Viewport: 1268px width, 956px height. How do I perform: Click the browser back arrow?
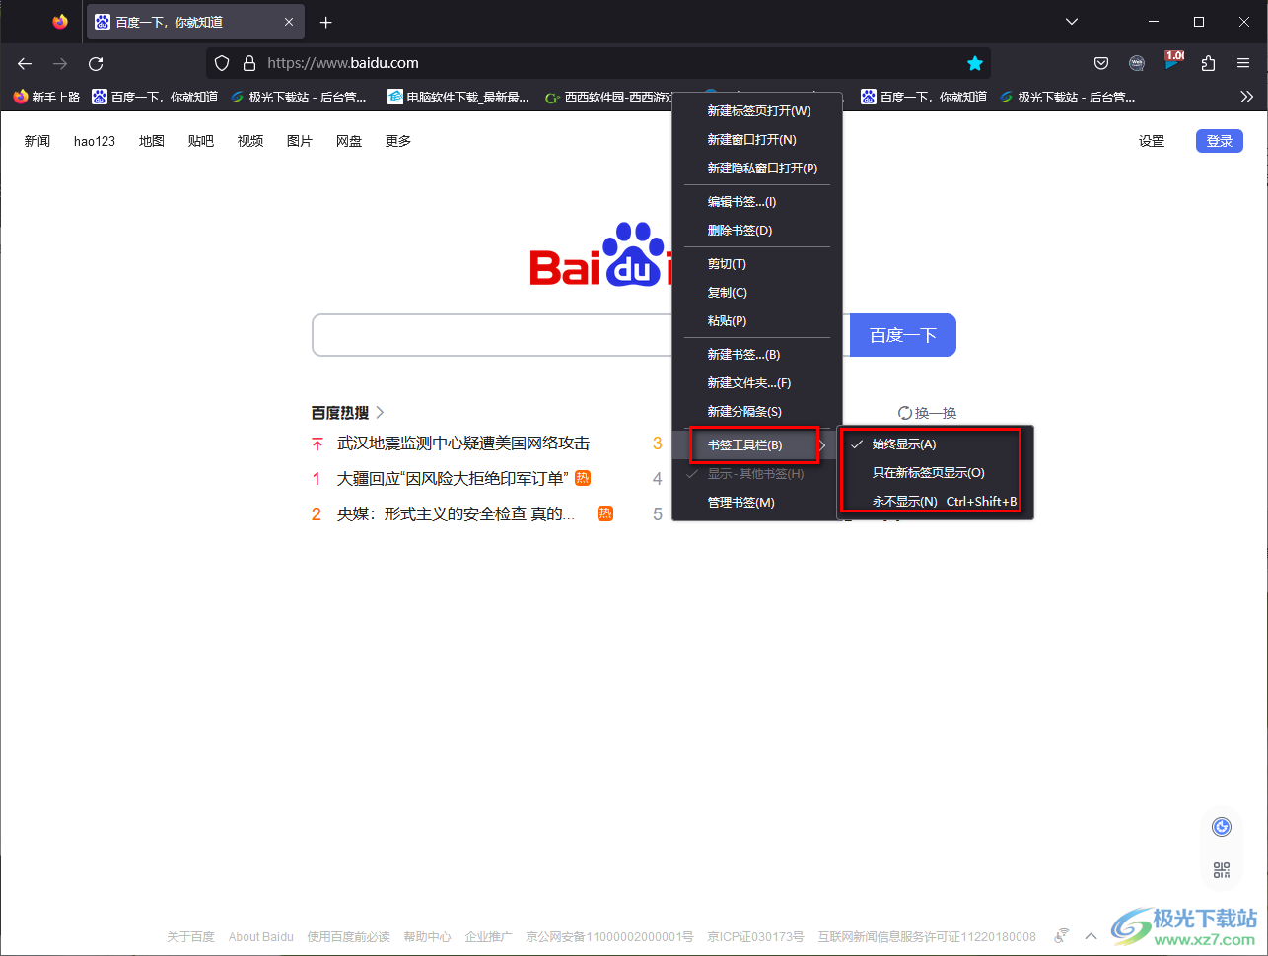click(25, 63)
